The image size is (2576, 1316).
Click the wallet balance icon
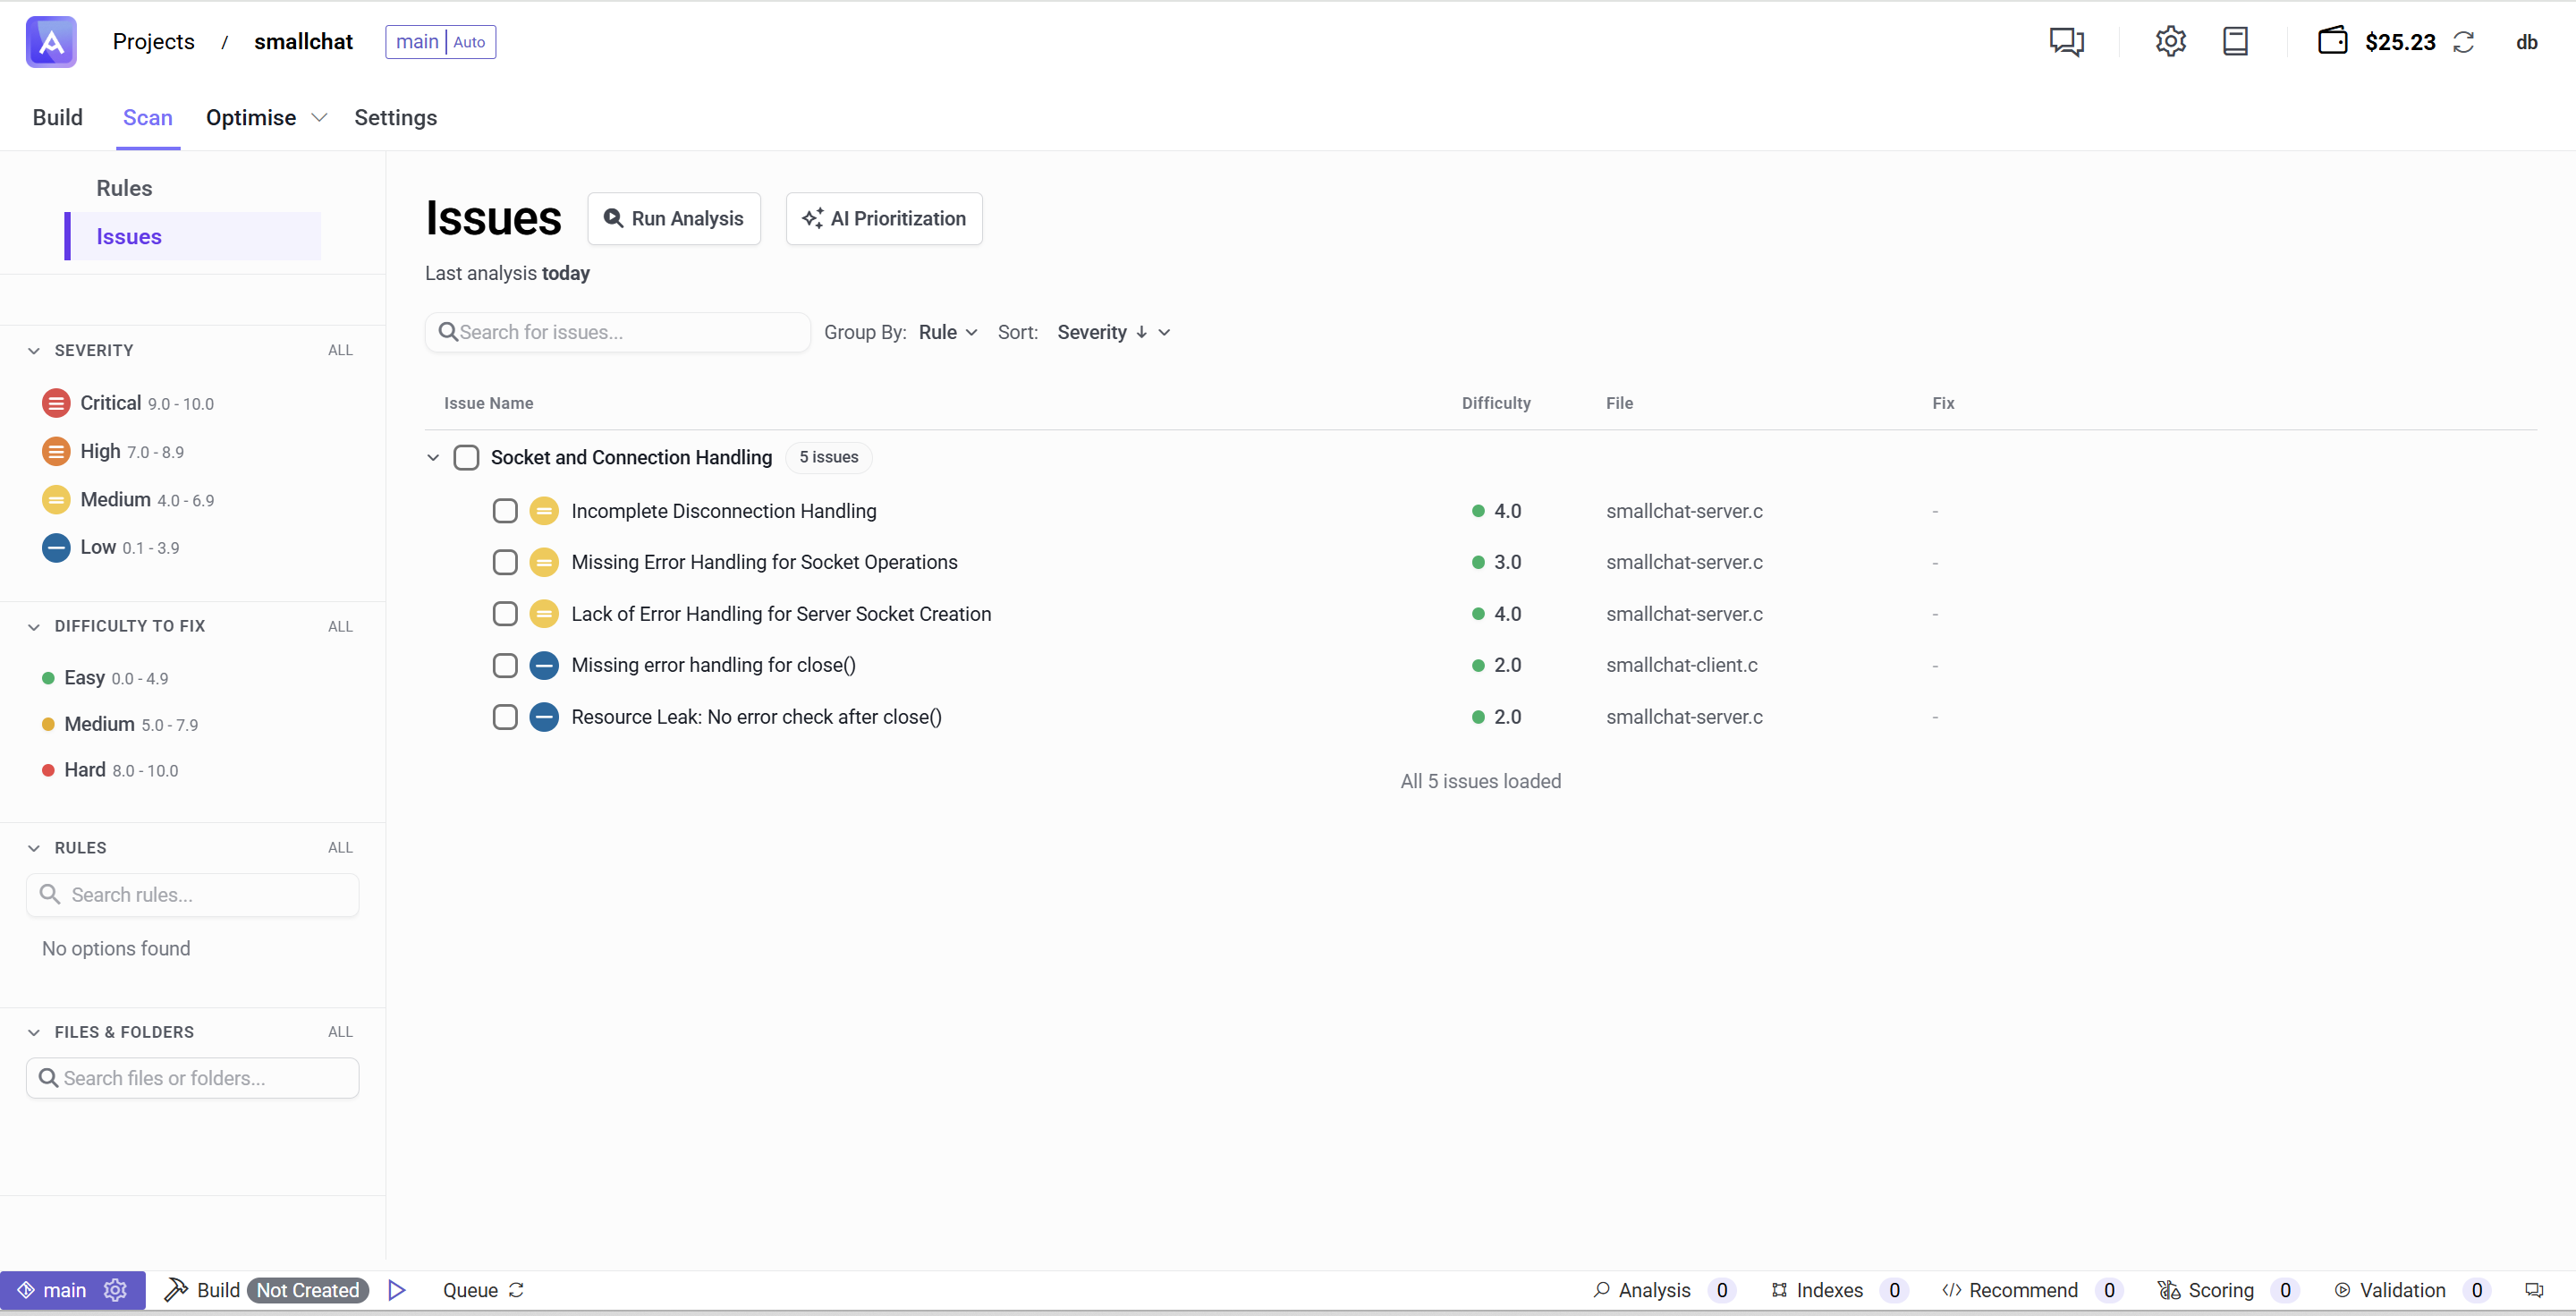(2332, 41)
